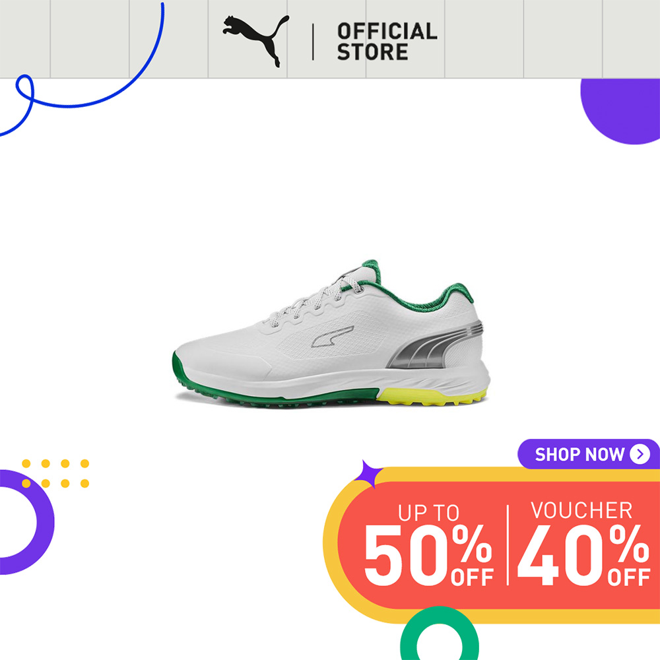Click the VOUCHER label text
The height and width of the screenshot is (660, 660).
pyautogui.click(x=581, y=511)
